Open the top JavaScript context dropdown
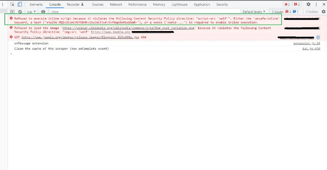Viewport: 327px width, 170px height. coord(32,12)
